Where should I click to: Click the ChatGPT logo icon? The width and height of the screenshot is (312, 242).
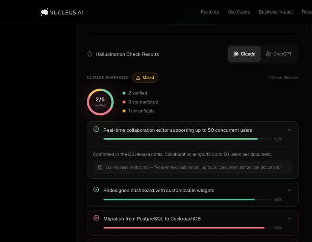pos(268,54)
